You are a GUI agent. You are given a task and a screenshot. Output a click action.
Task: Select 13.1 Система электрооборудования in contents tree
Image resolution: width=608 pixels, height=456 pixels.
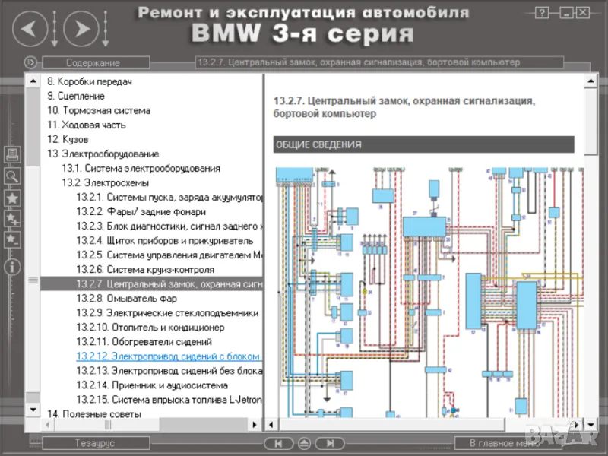pyautogui.click(x=141, y=168)
